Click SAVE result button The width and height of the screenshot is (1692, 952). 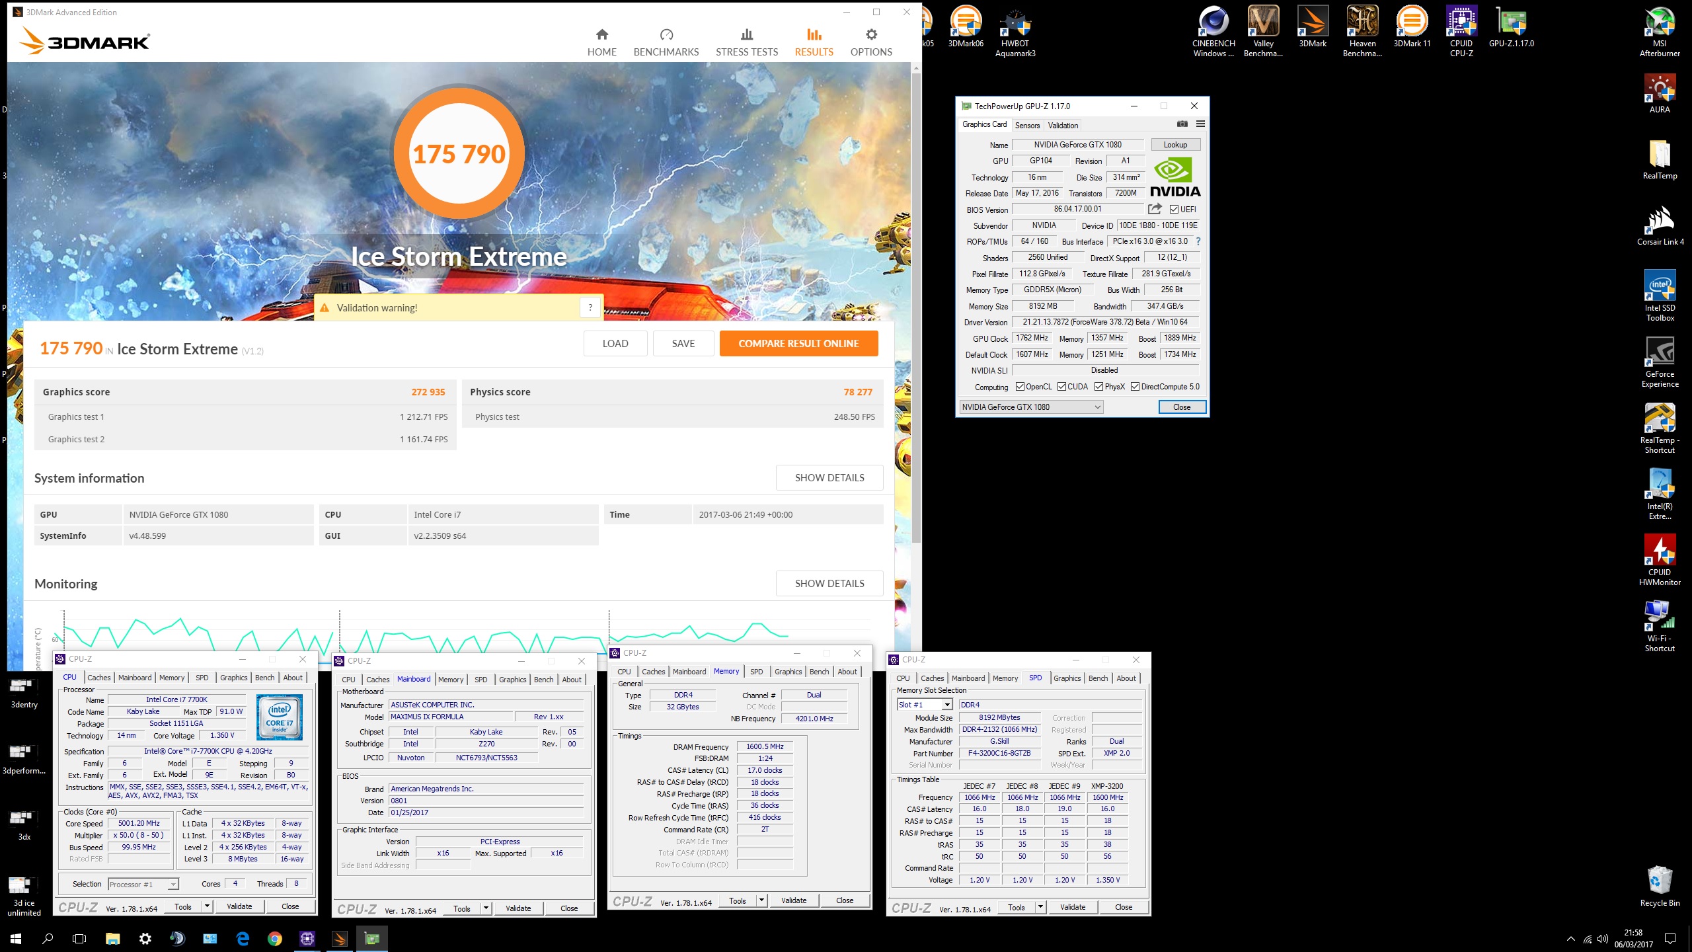point(683,343)
